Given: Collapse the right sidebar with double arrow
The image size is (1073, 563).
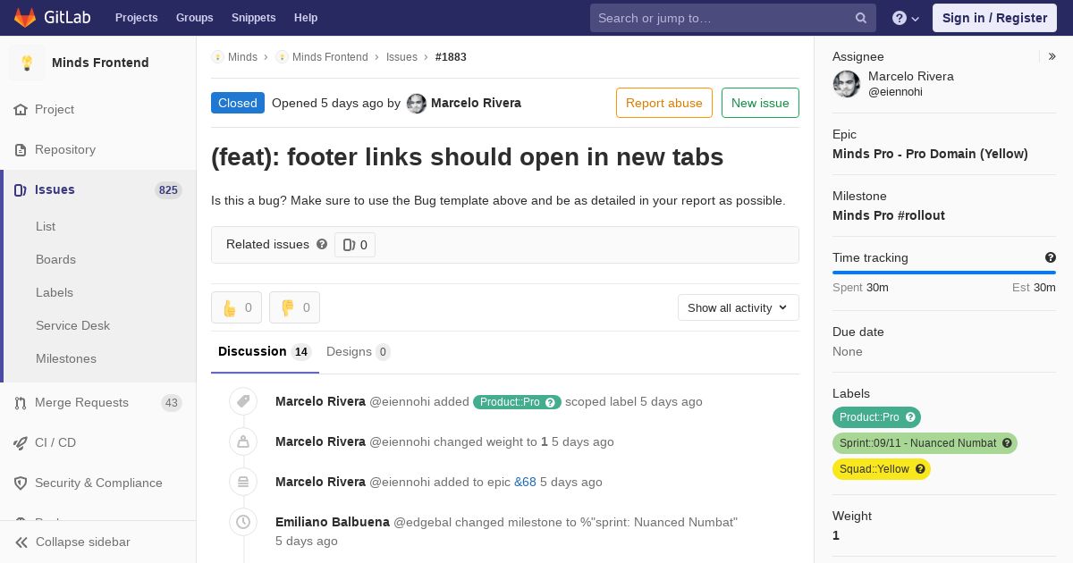Looking at the screenshot, I should point(1052,56).
